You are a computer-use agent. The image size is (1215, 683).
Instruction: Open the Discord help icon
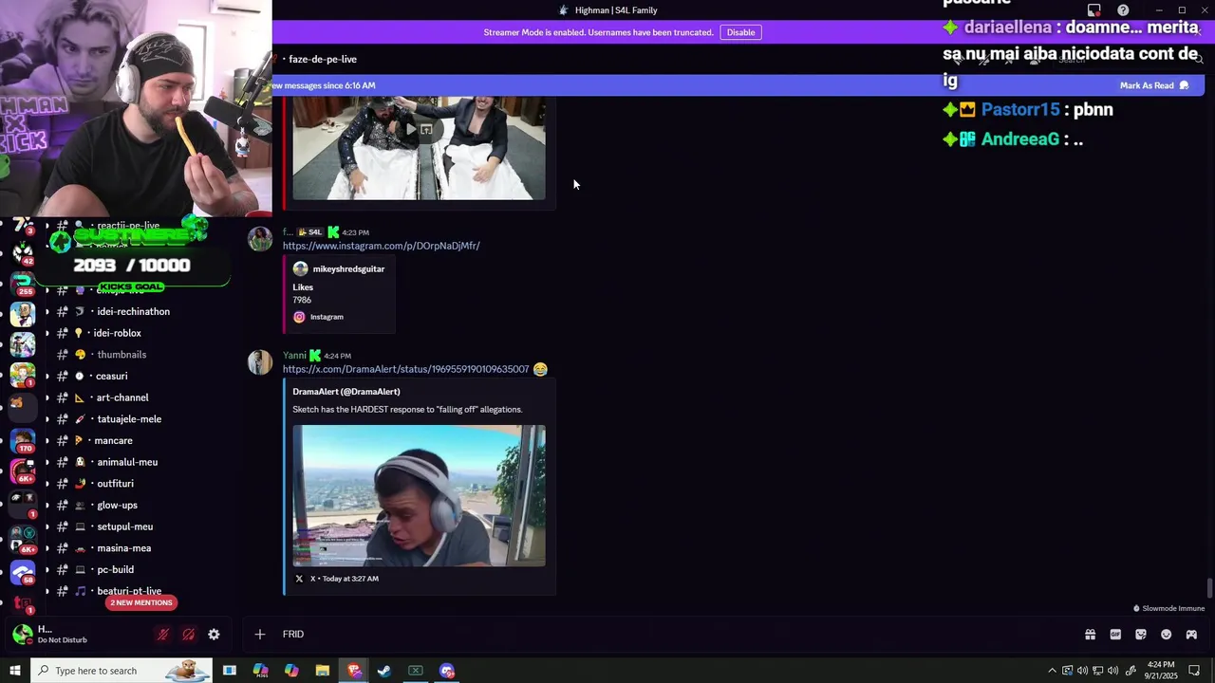tap(1123, 10)
